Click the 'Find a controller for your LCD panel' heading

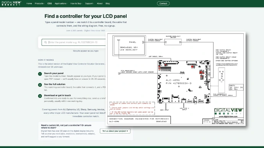(x=86, y=16)
